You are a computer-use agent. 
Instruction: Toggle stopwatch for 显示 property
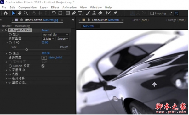tap(10, 34)
